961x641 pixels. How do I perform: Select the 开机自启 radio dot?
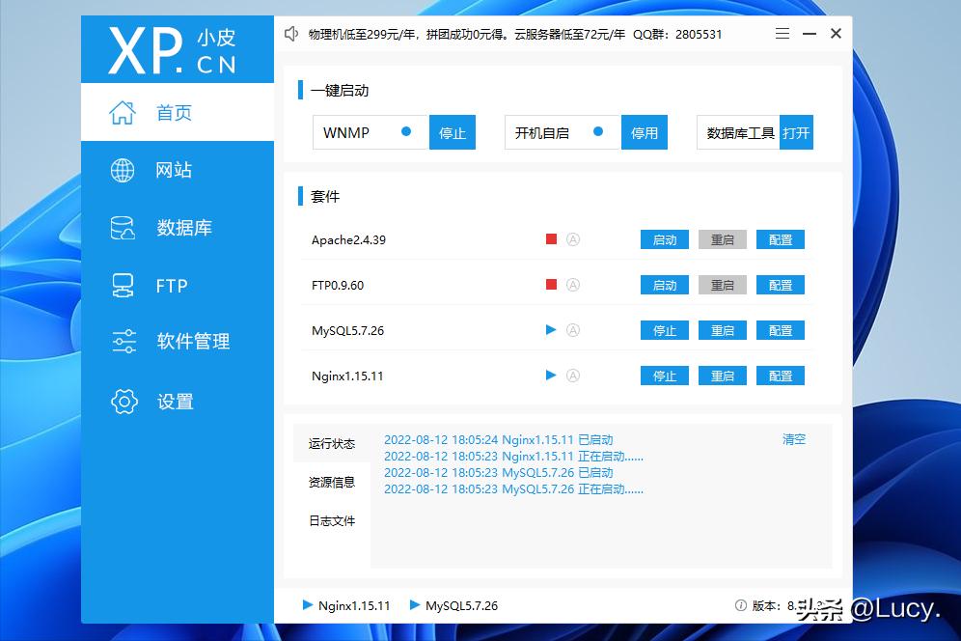pyautogui.click(x=598, y=131)
